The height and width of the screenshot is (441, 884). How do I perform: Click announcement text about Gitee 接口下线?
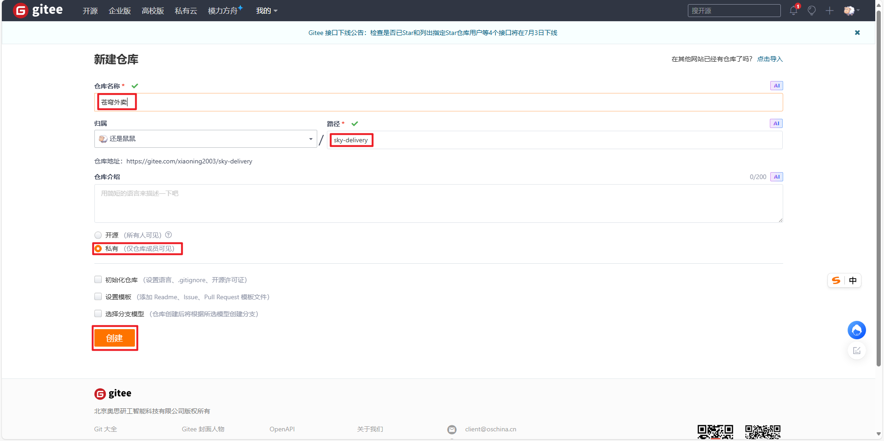433,33
